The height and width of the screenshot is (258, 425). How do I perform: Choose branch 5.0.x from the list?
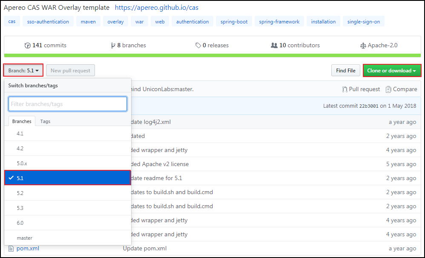coord(68,163)
